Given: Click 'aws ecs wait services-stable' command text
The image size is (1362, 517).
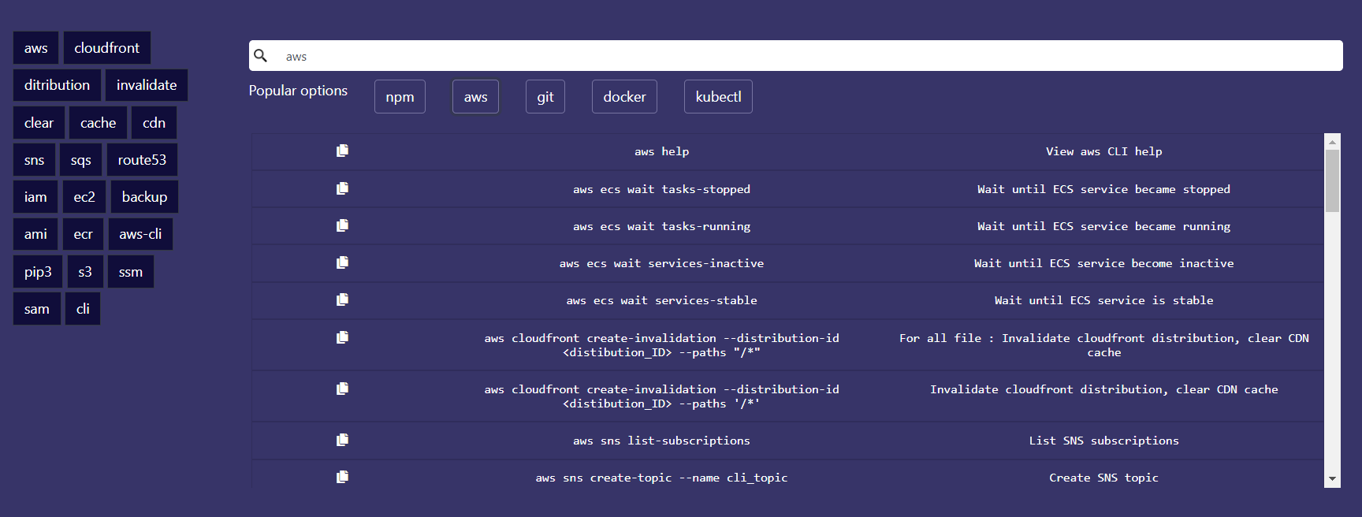Looking at the screenshot, I should click(661, 300).
